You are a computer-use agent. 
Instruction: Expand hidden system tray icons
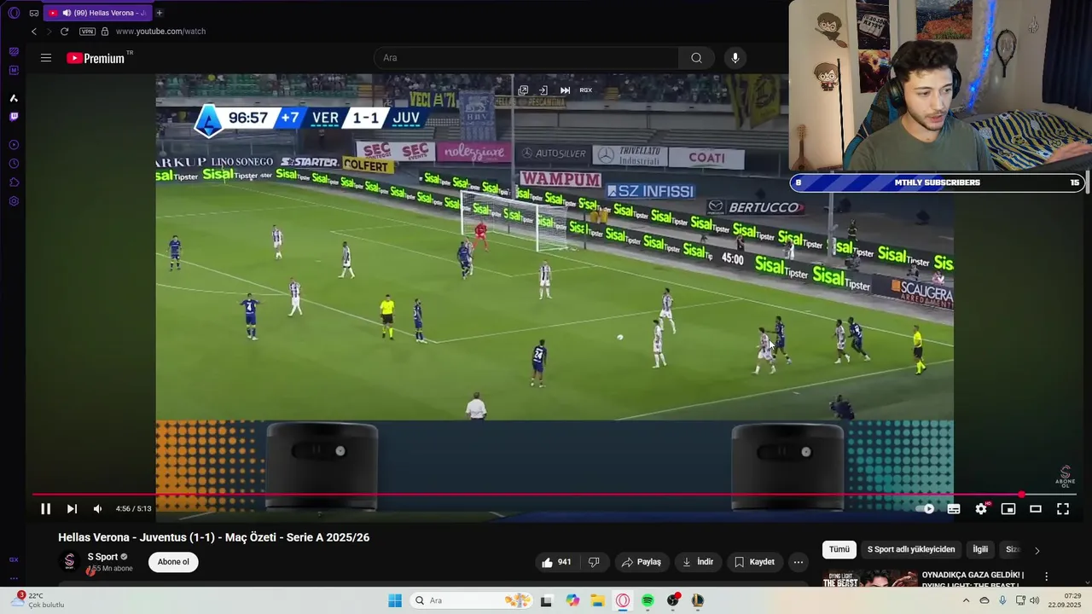pos(966,600)
